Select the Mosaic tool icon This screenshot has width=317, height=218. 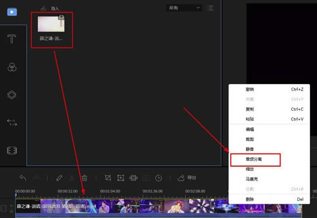click(134, 178)
